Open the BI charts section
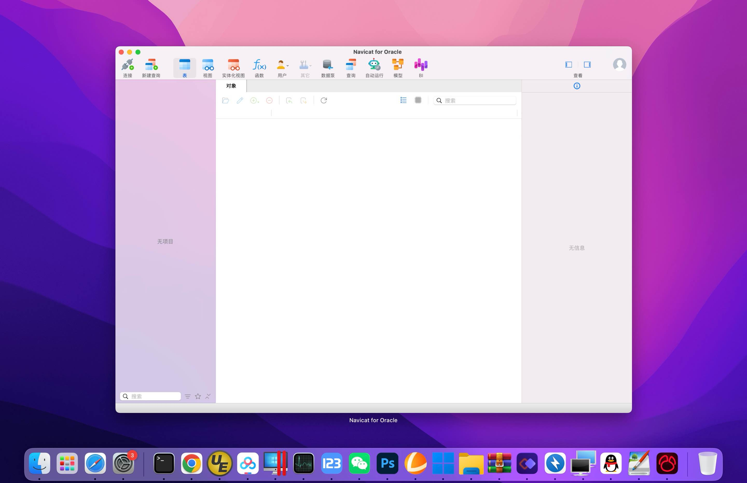Image resolution: width=747 pixels, height=483 pixels. (x=421, y=65)
